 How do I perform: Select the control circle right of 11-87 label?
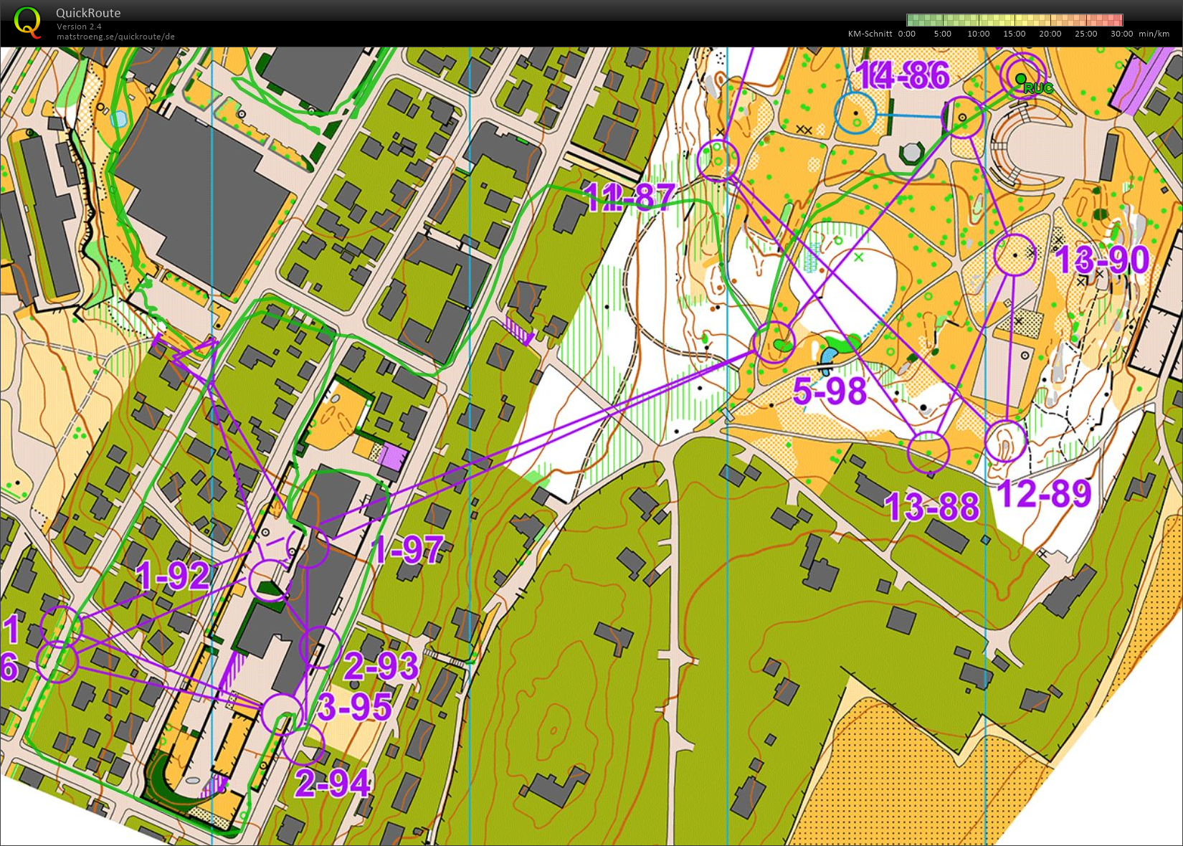[x=718, y=160]
